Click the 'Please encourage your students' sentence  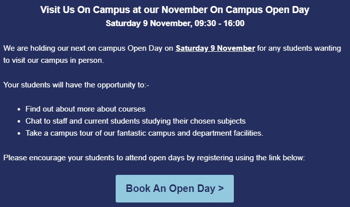154,158
